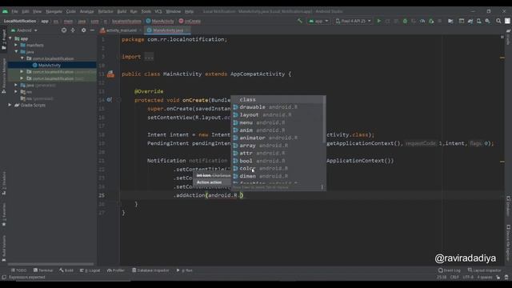Image resolution: width=512 pixels, height=288 pixels.
Task: Open the app run configuration dropdown
Action: (318, 21)
